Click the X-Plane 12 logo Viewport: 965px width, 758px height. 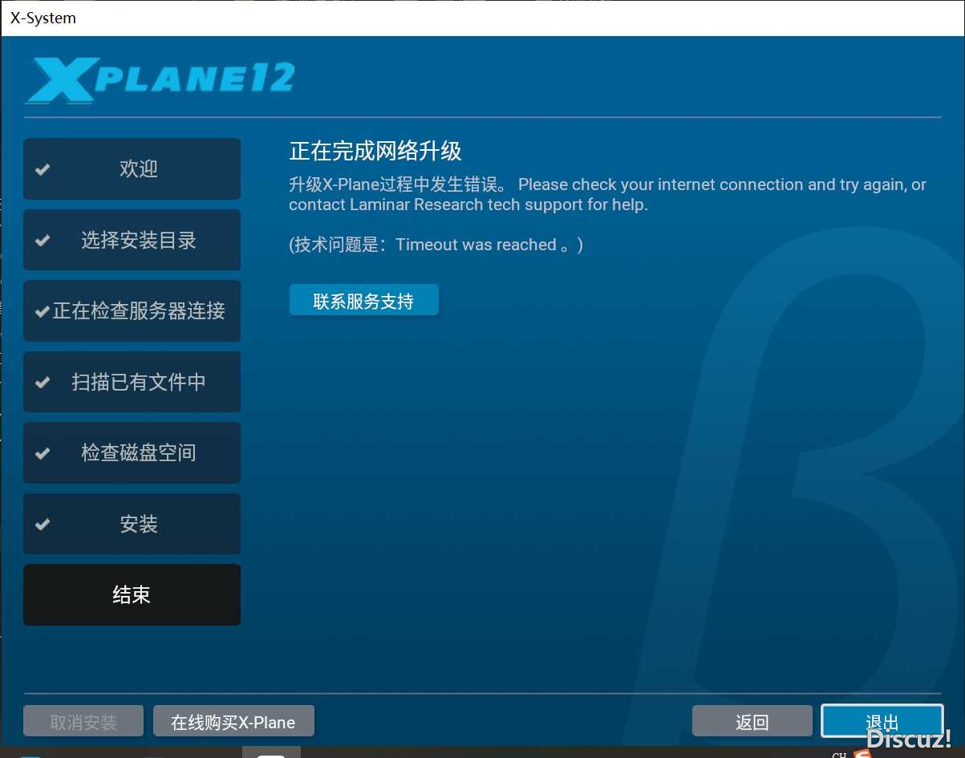pos(160,79)
